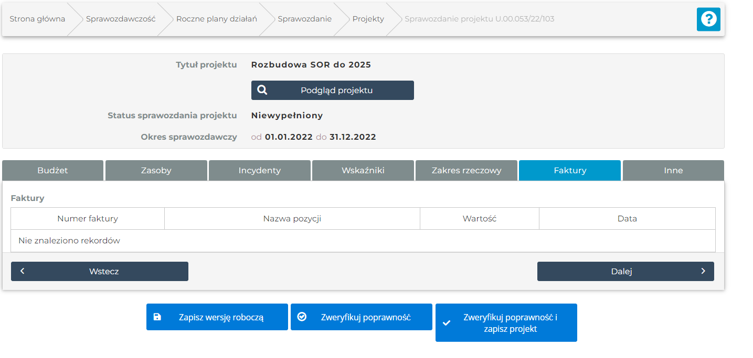Open the Zasoby tab
The image size is (753, 358).
point(156,170)
